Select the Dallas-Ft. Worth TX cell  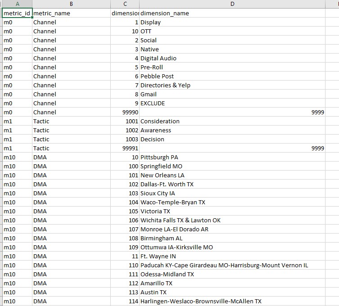click(232, 184)
